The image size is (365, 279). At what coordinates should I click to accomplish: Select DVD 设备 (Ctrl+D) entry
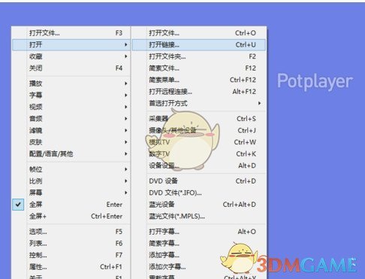[199, 181]
